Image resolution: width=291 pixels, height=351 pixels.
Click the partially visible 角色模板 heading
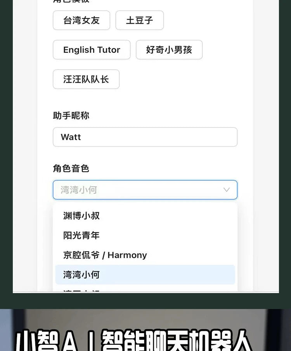pyautogui.click(x=71, y=2)
